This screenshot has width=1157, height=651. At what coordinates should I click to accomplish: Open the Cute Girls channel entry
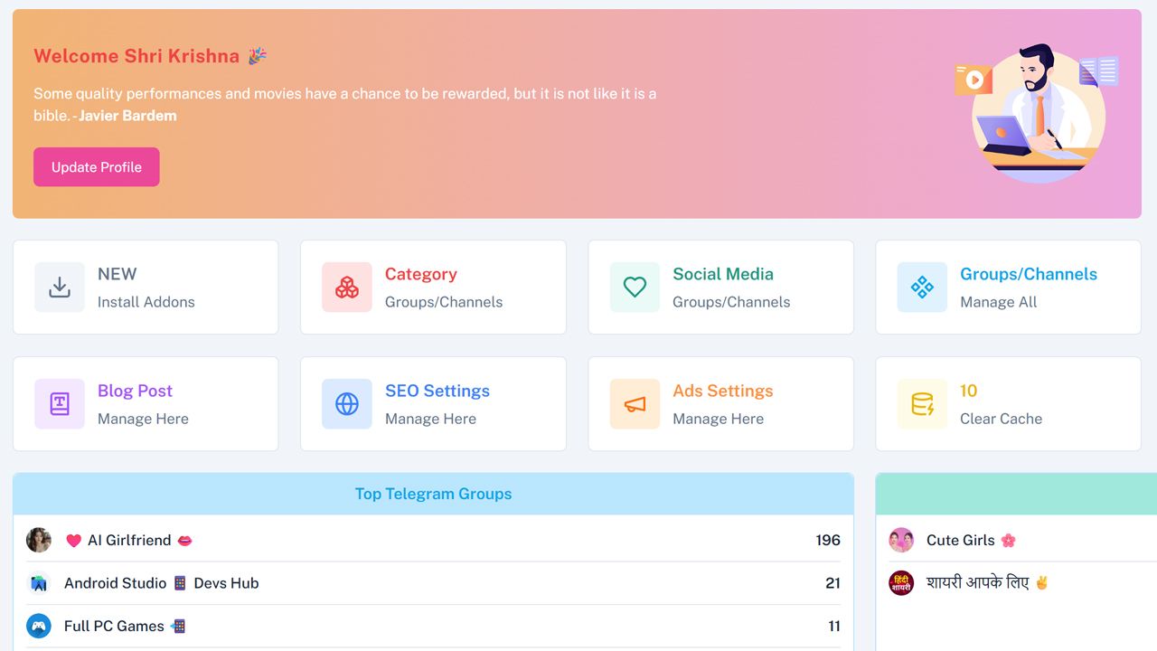click(960, 540)
